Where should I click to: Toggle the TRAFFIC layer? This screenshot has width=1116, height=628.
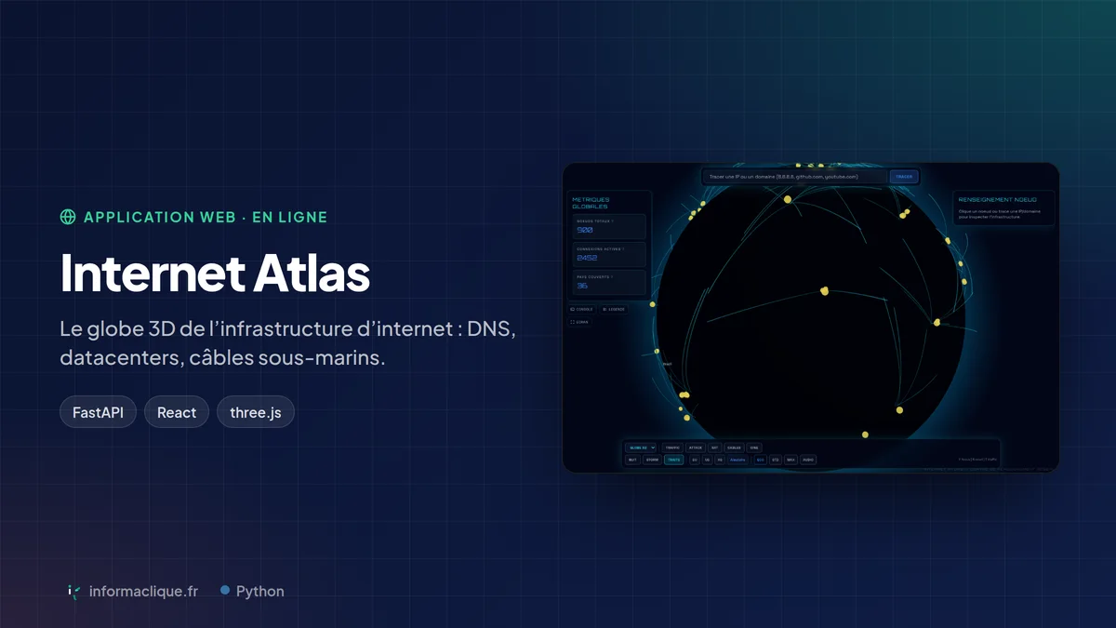pos(672,448)
